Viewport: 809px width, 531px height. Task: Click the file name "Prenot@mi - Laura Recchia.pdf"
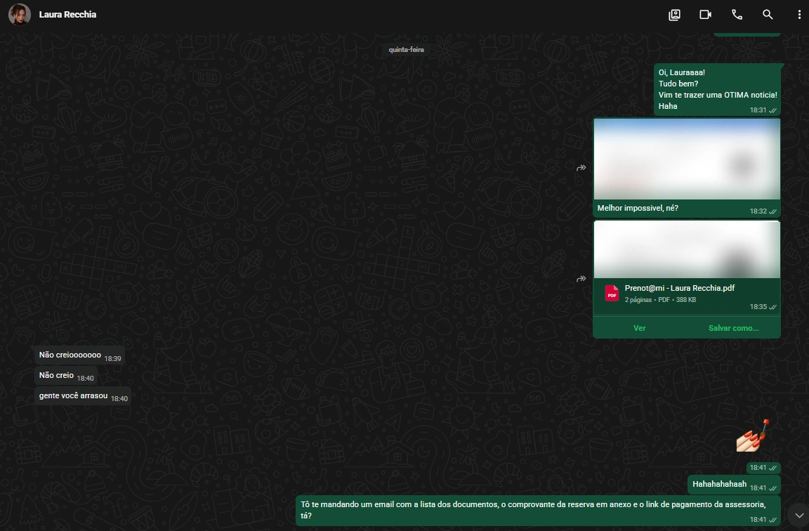680,288
